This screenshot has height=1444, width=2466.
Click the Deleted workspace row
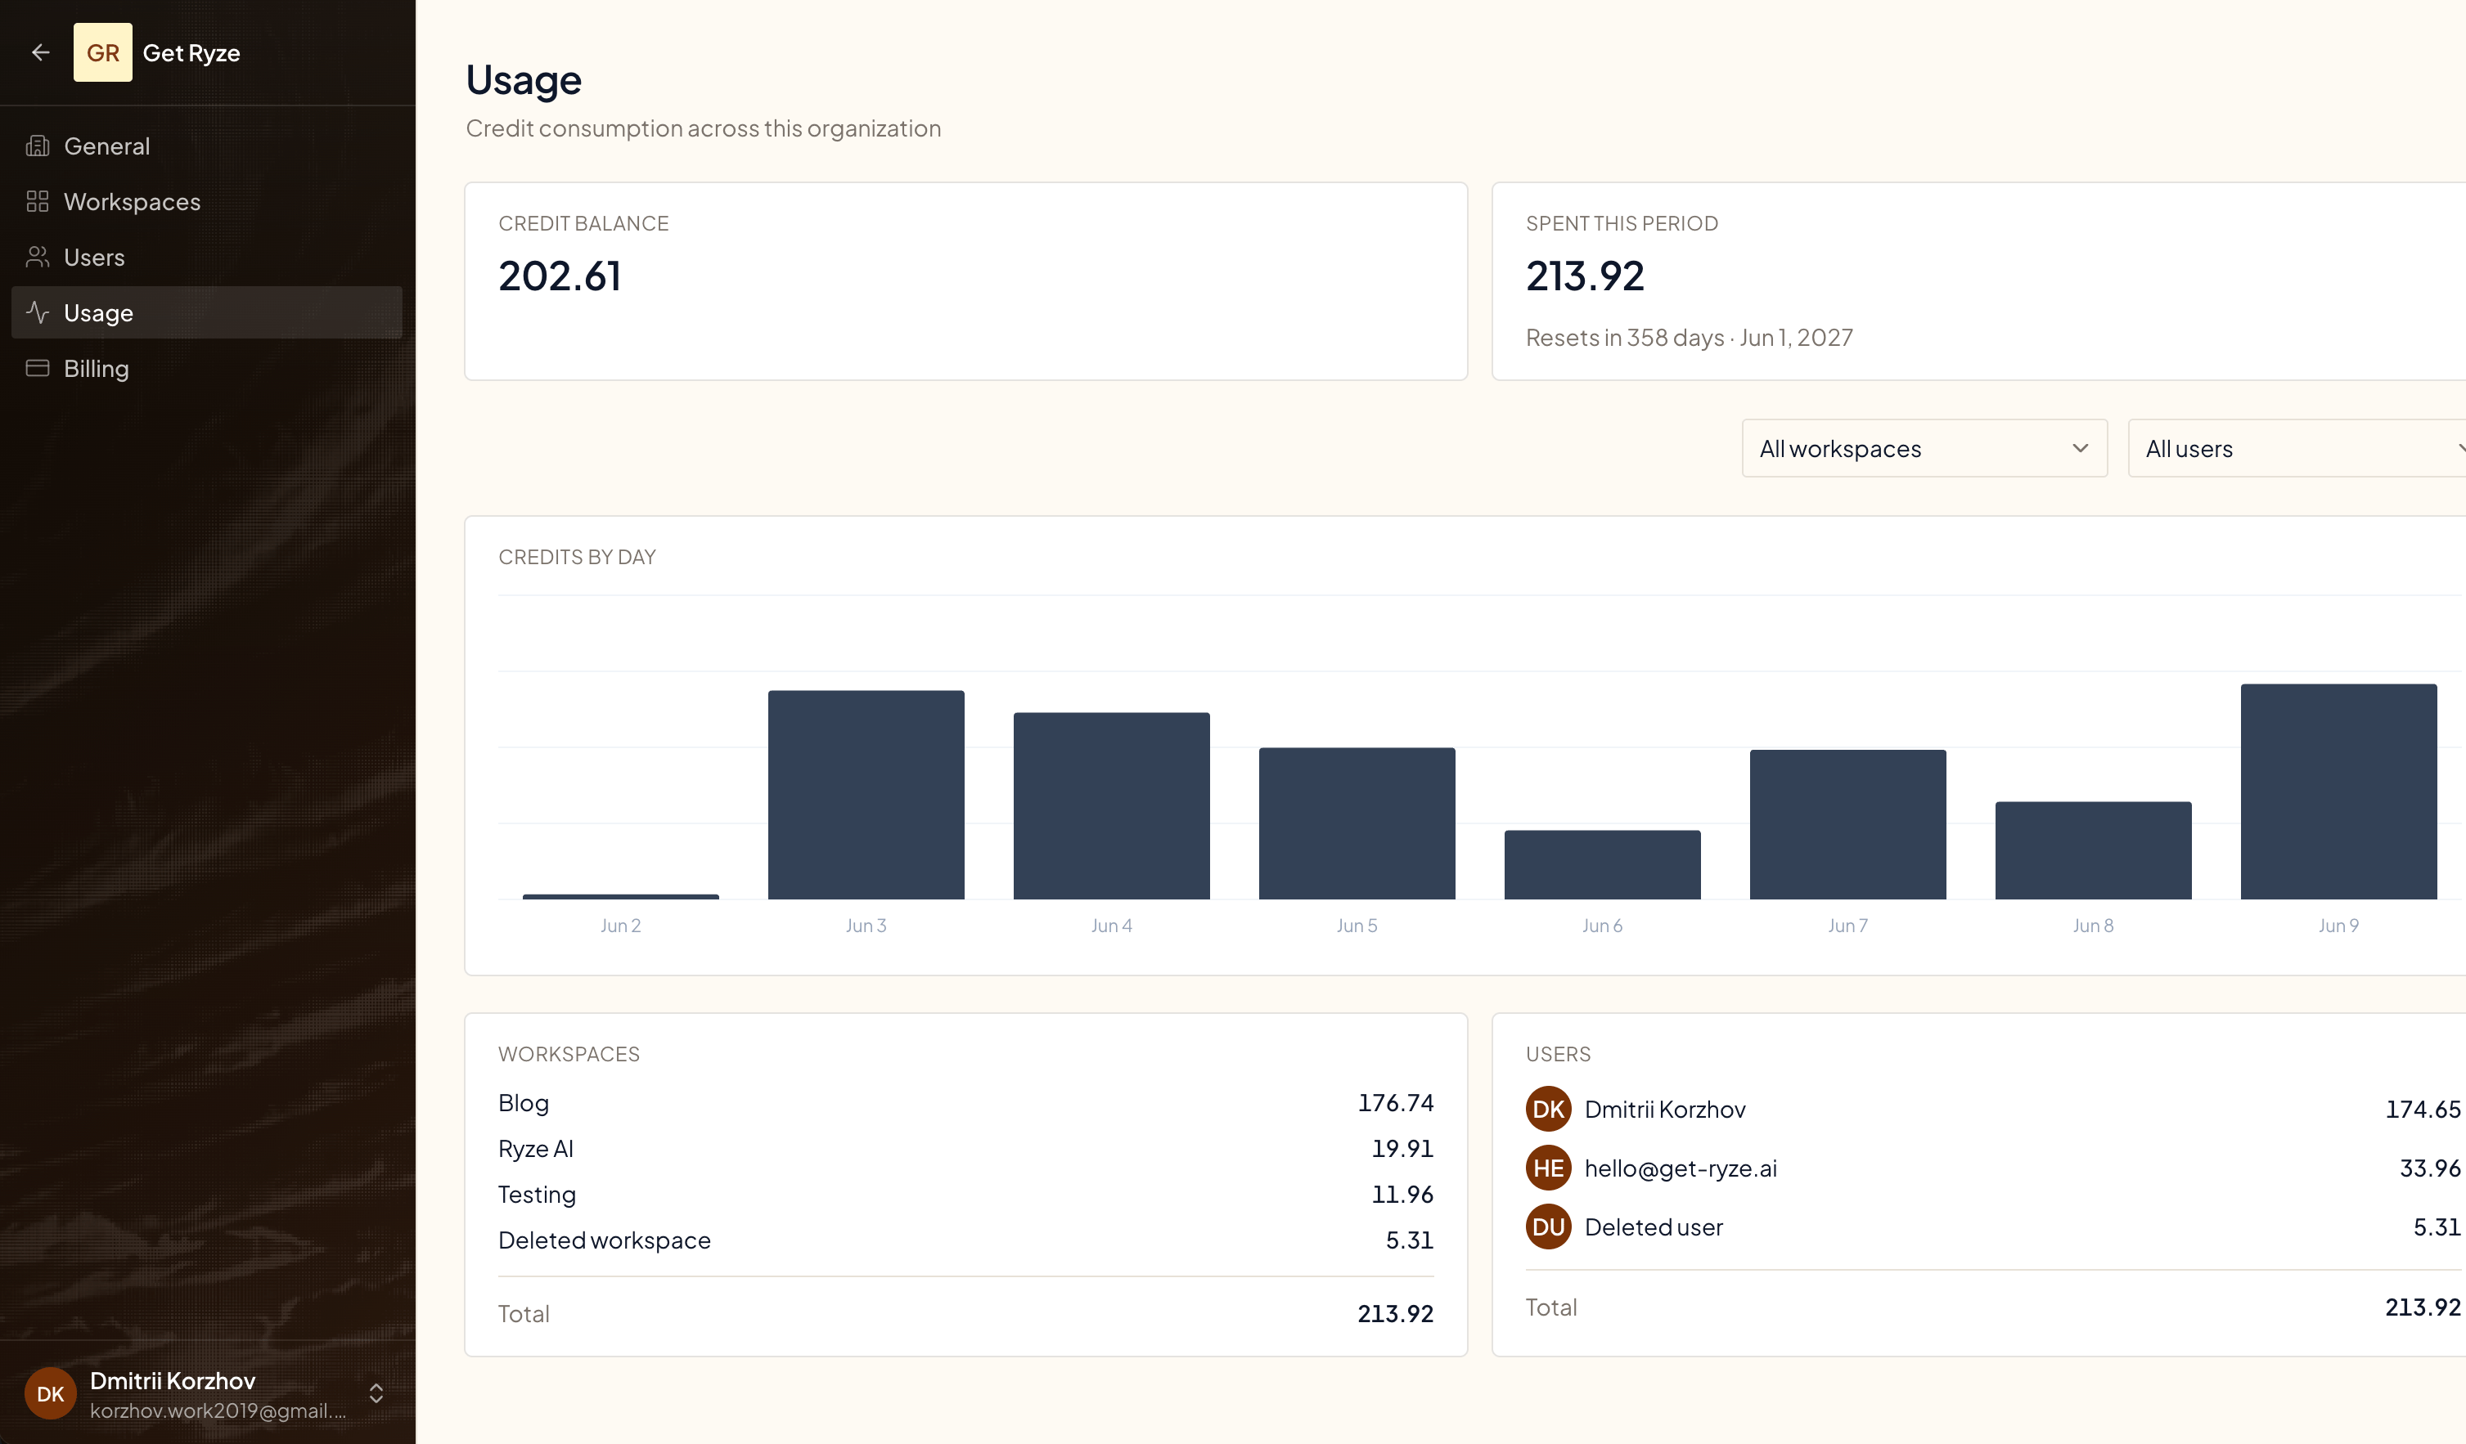pos(965,1240)
